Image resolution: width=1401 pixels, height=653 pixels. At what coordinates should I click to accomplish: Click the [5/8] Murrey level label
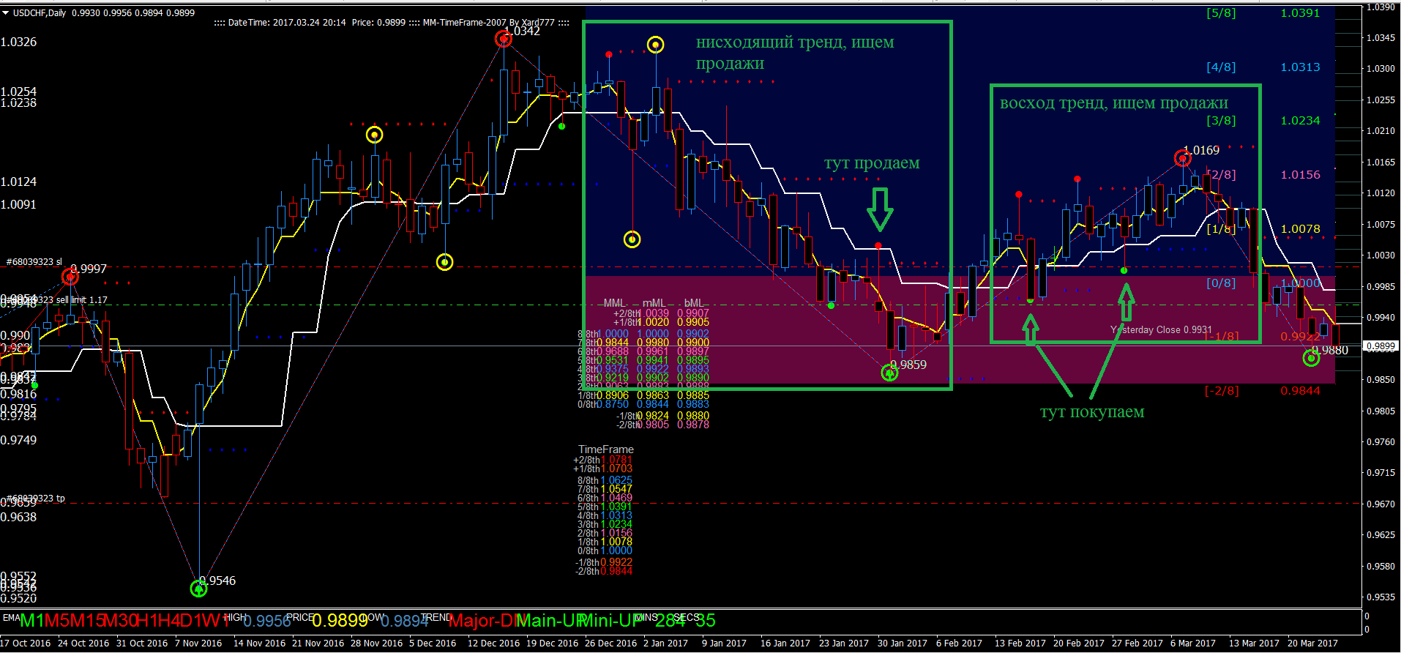coord(1221,13)
